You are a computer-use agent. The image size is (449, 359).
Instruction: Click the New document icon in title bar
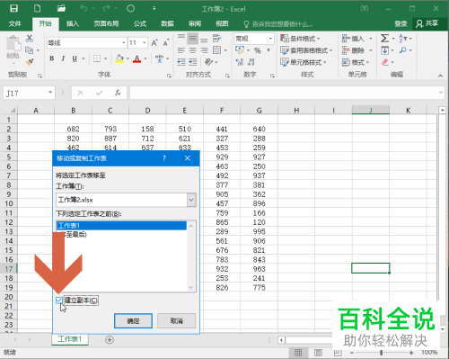37,8
